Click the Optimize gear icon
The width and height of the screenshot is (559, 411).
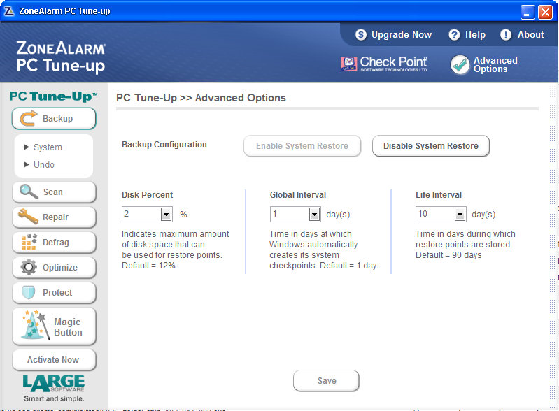pos(29,267)
